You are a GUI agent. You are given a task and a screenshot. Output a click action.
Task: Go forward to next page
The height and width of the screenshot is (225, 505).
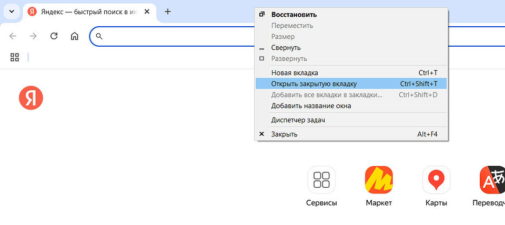[33, 36]
